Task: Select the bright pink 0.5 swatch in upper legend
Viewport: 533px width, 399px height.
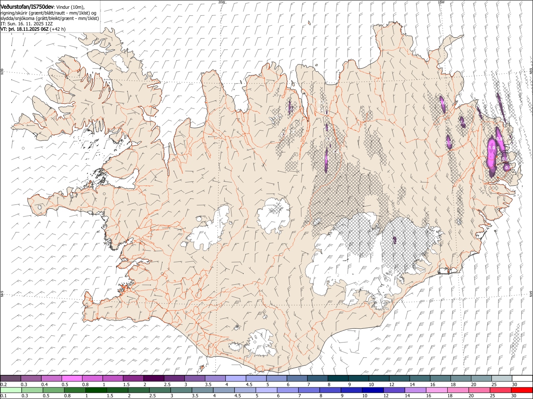Action: coord(72,379)
